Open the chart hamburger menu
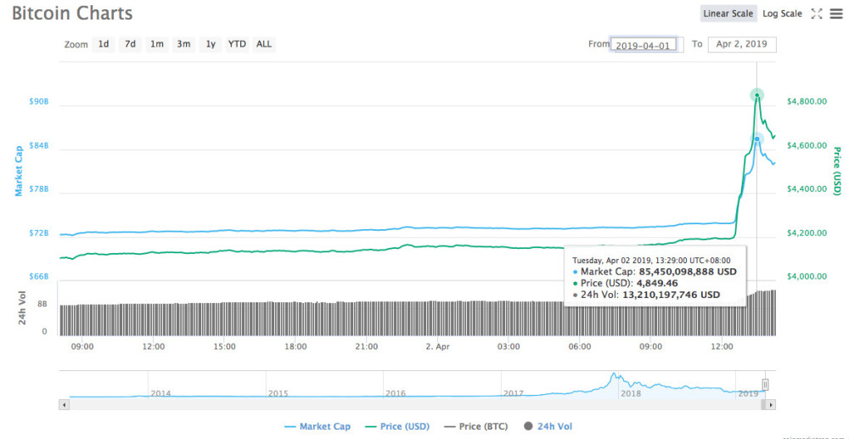The height and width of the screenshot is (439, 849). pyautogui.click(x=836, y=14)
